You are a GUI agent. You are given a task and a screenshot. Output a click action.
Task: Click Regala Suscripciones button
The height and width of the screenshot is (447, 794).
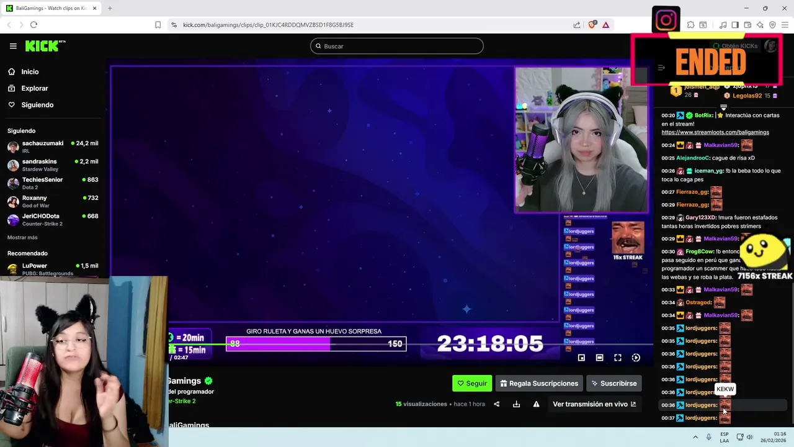tap(539, 384)
